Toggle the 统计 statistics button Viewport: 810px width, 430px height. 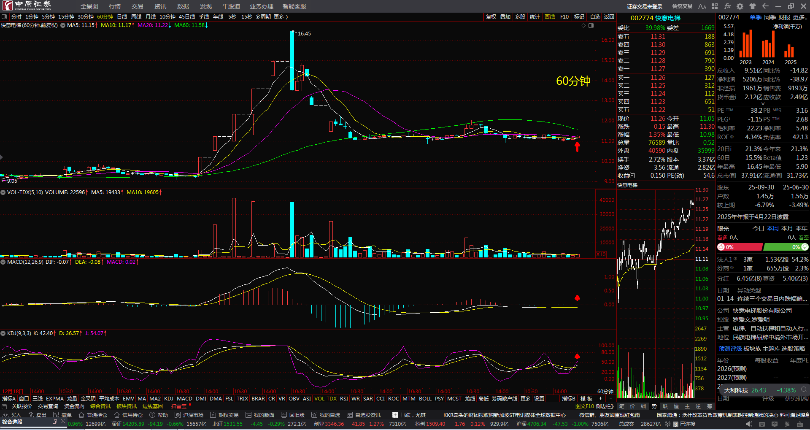click(x=535, y=17)
